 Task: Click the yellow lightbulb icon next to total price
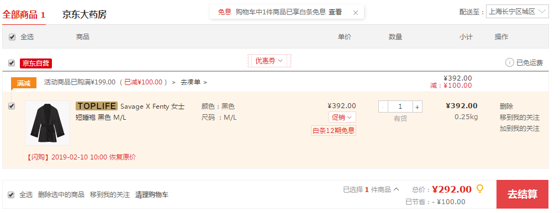pos(480,189)
